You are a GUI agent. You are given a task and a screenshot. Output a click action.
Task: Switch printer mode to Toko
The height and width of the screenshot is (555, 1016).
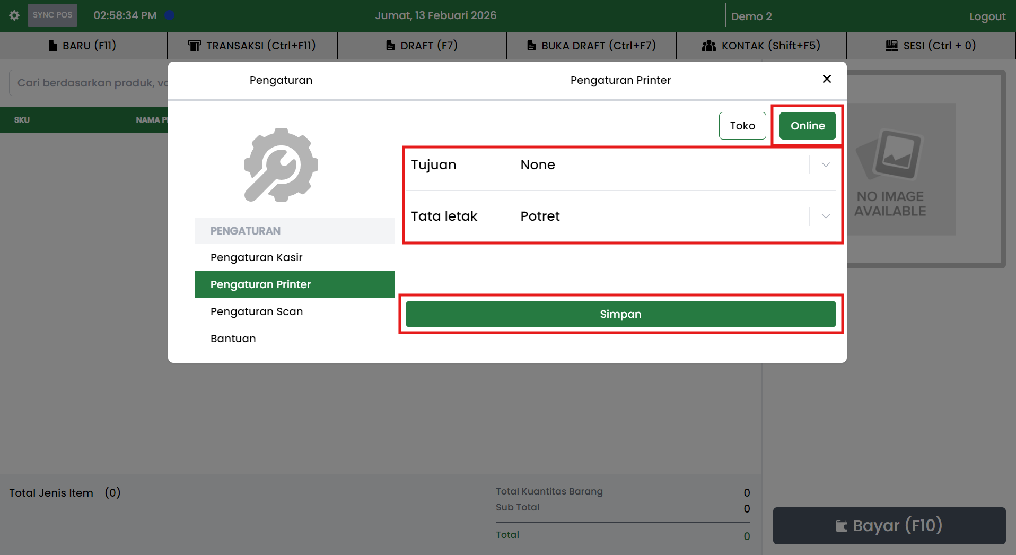[742, 126]
